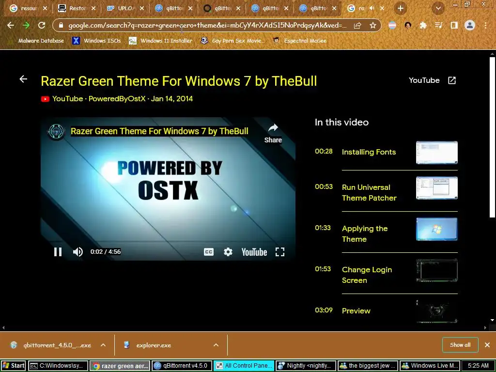Screen dimensions: 496x372
Task: Click the YouTube logo in the player
Action: (254, 252)
